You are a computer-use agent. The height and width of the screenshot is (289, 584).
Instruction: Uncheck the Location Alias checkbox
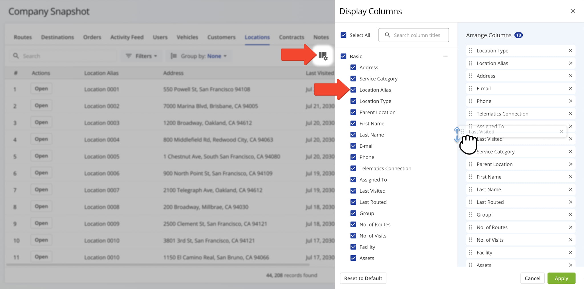[x=353, y=90]
